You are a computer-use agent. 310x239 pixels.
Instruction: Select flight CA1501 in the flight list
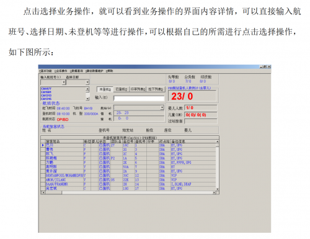point(46,92)
